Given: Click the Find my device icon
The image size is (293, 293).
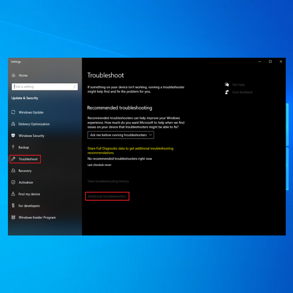Looking at the screenshot, I should [13, 194].
